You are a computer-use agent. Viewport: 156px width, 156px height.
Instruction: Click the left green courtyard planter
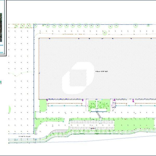[x=92, y=105]
